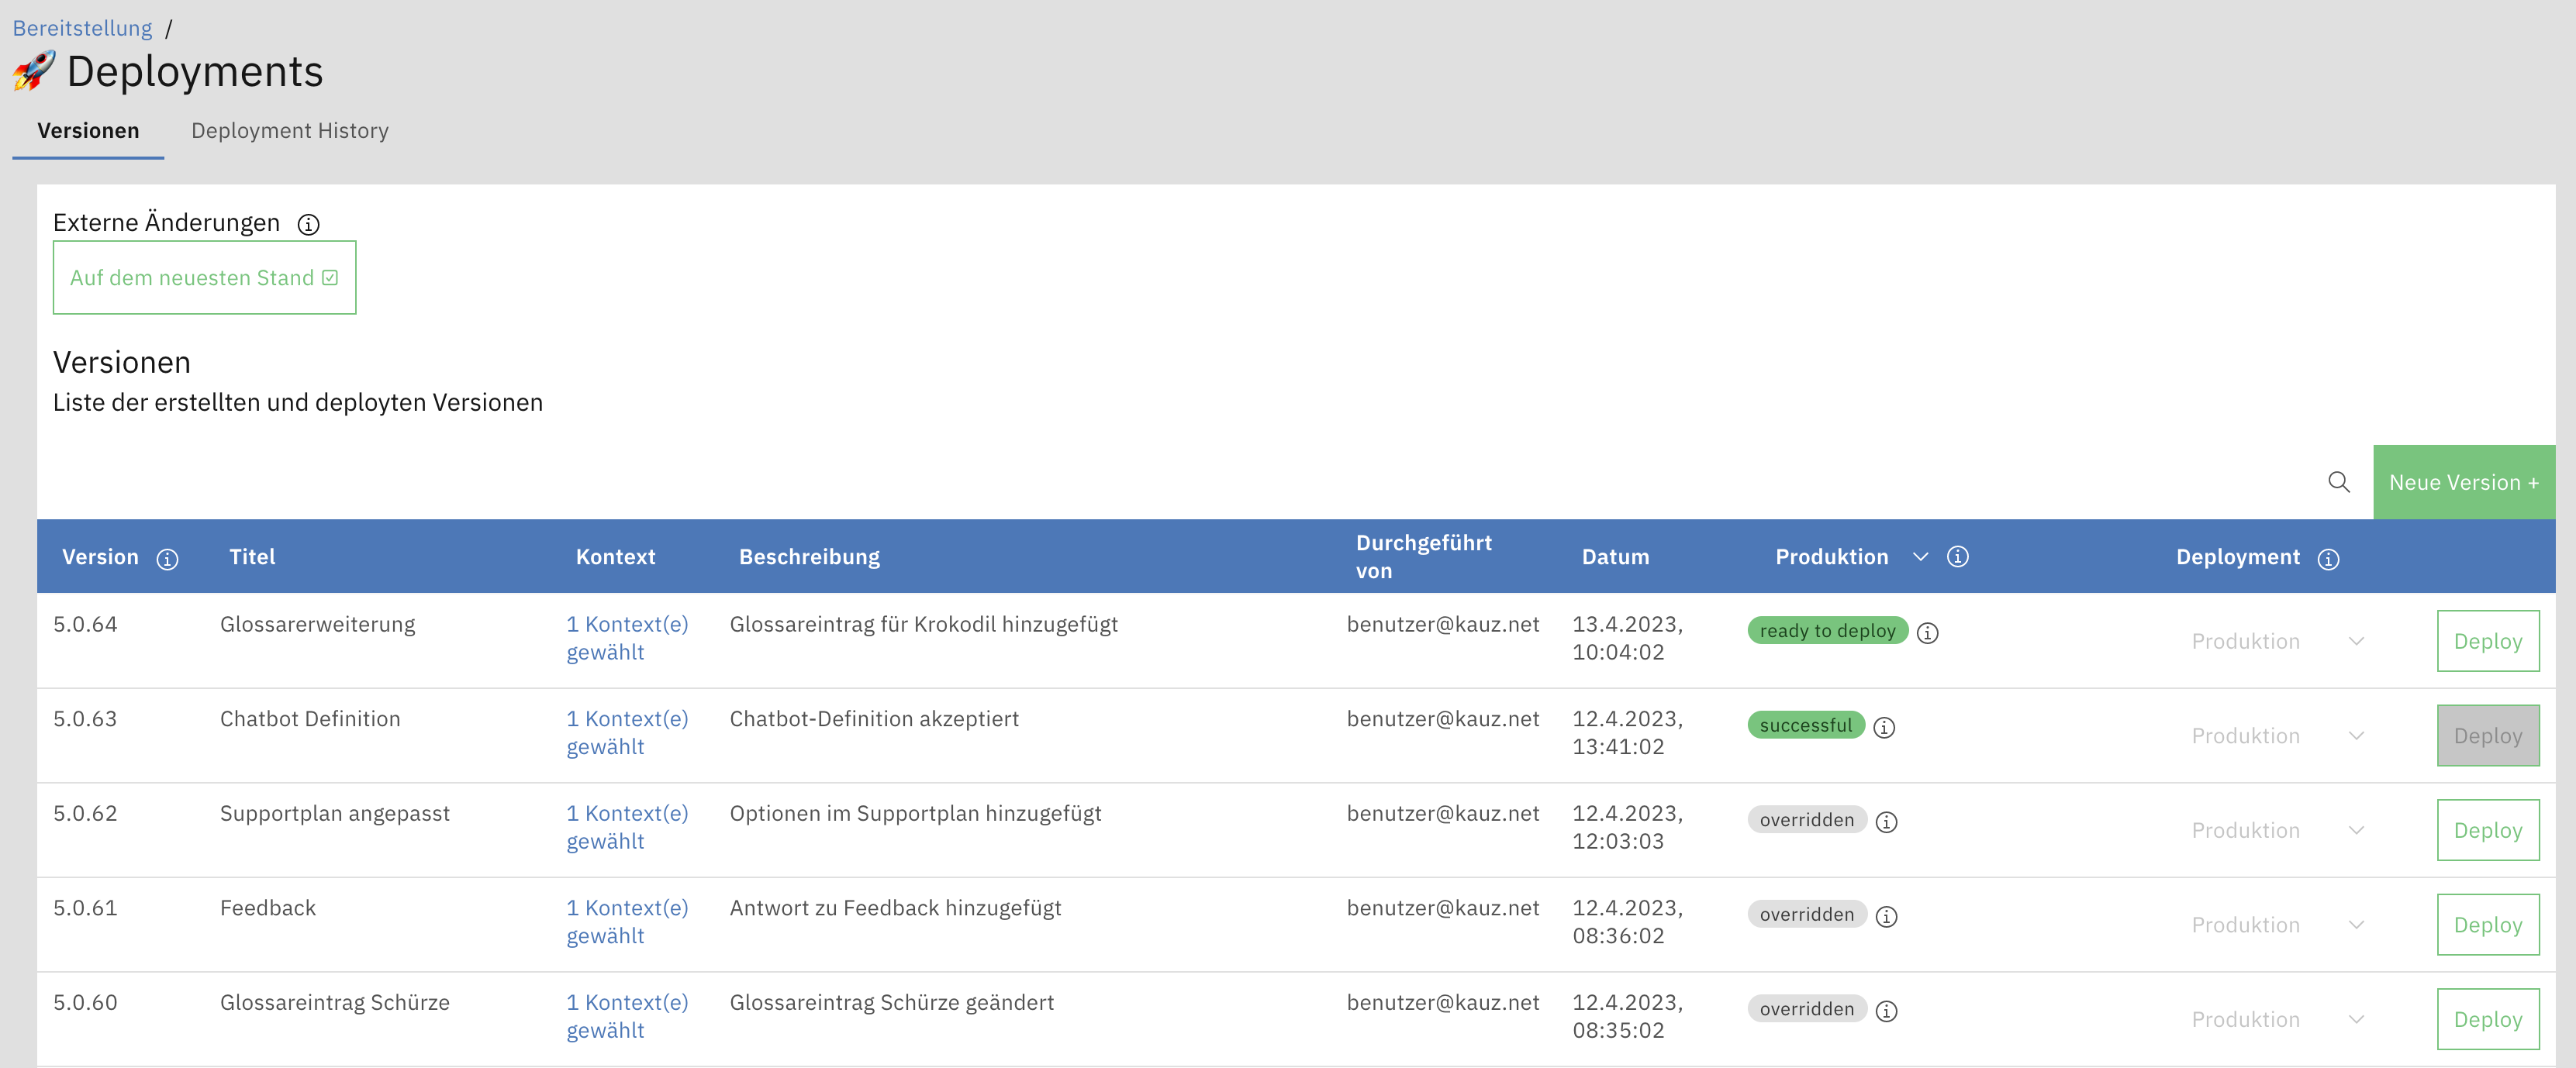Image resolution: width=2576 pixels, height=1068 pixels.
Task: Deploy version 5.0.62 Supportplan angepasst
Action: (2487, 830)
